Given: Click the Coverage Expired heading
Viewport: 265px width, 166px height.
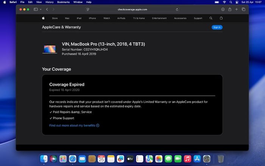Looking at the screenshot, I should pyautogui.click(x=67, y=85).
